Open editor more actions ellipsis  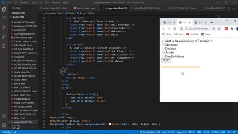pos(234,8)
